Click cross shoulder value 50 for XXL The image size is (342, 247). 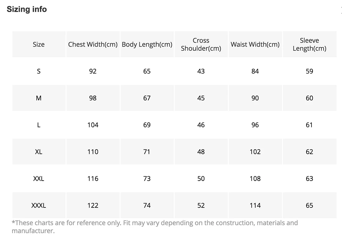point(201,178)
